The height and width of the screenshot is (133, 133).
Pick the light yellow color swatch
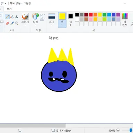[x=100, y=19]
